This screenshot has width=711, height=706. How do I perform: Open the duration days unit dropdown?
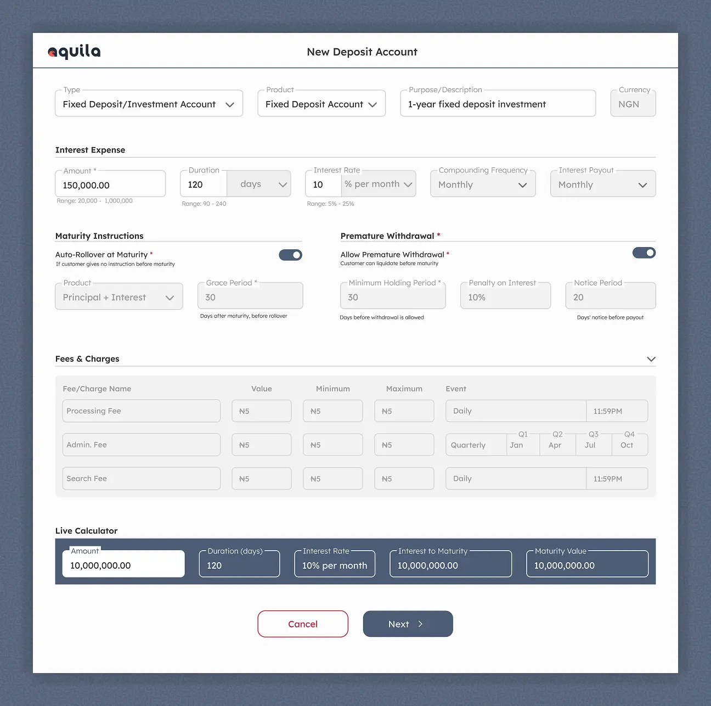pos(258,184)
